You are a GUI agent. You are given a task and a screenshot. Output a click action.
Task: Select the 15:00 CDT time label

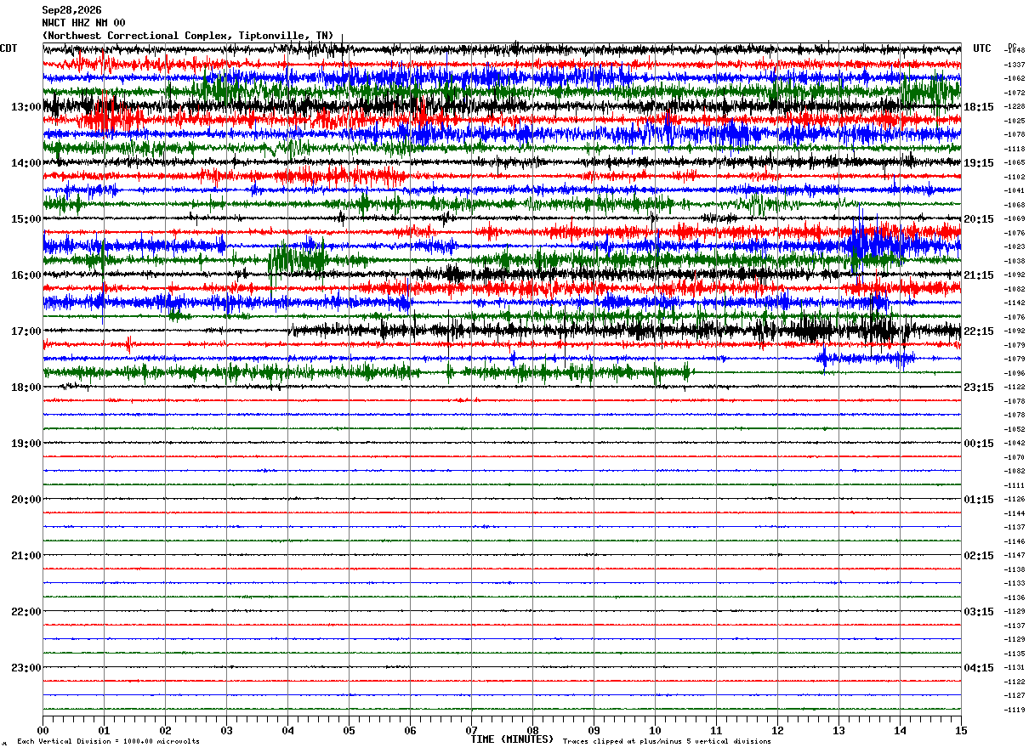point(26,219)
